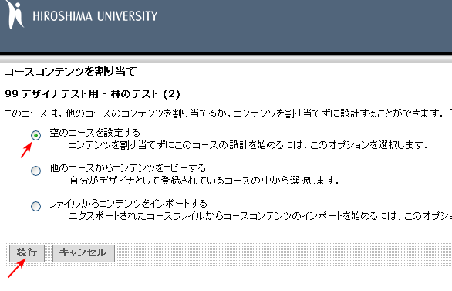
Task: Click the blue header banner background
Action: [288, 26]
